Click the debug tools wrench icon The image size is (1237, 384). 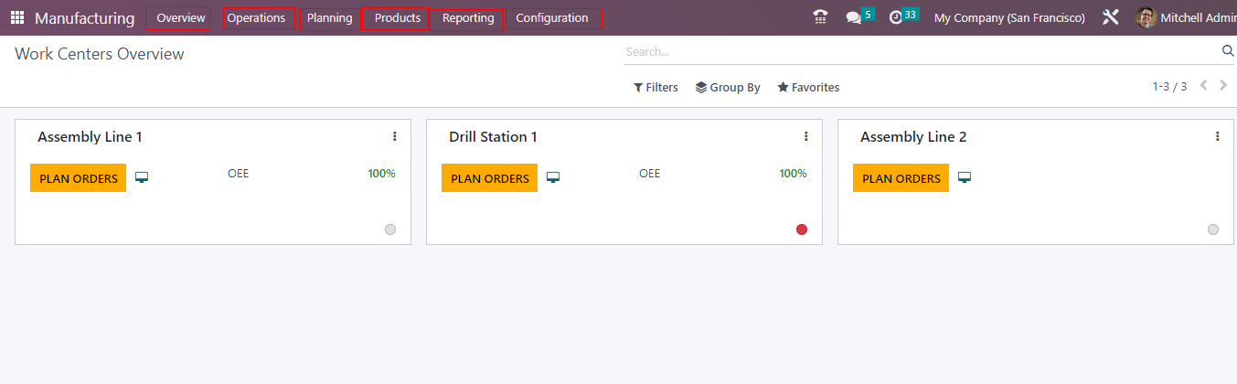click(1111, 17)
